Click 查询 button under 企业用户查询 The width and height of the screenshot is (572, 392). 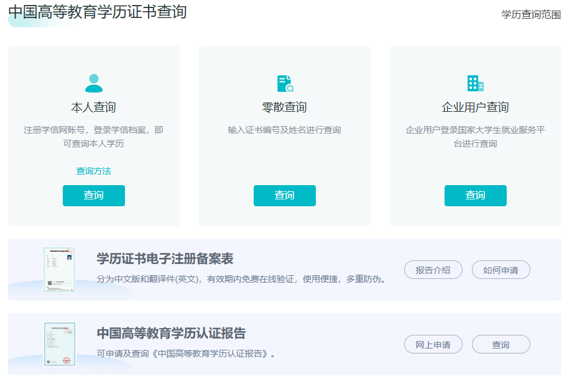[475, 195]
